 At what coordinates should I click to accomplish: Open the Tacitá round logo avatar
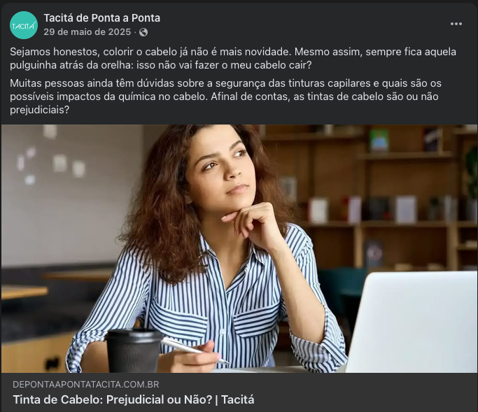[x=24, y=25]
